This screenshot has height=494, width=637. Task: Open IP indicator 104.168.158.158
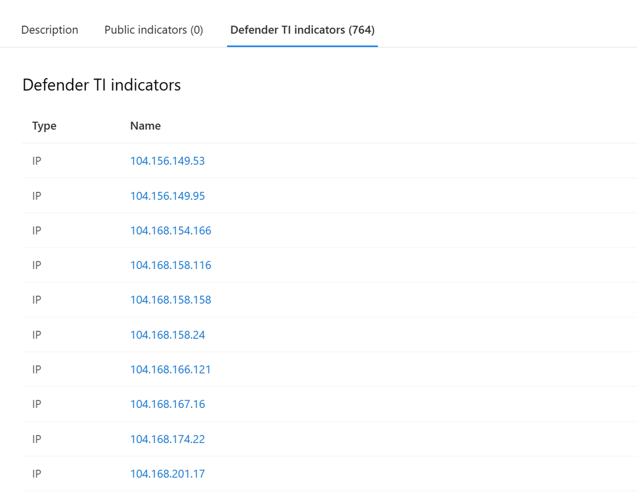[171, 300]
